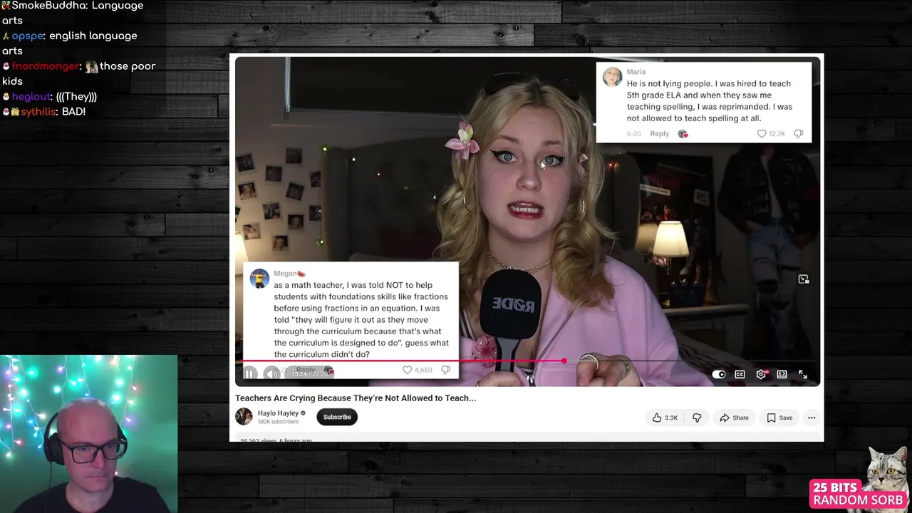Pause the video playback

[x=249, y=373]
